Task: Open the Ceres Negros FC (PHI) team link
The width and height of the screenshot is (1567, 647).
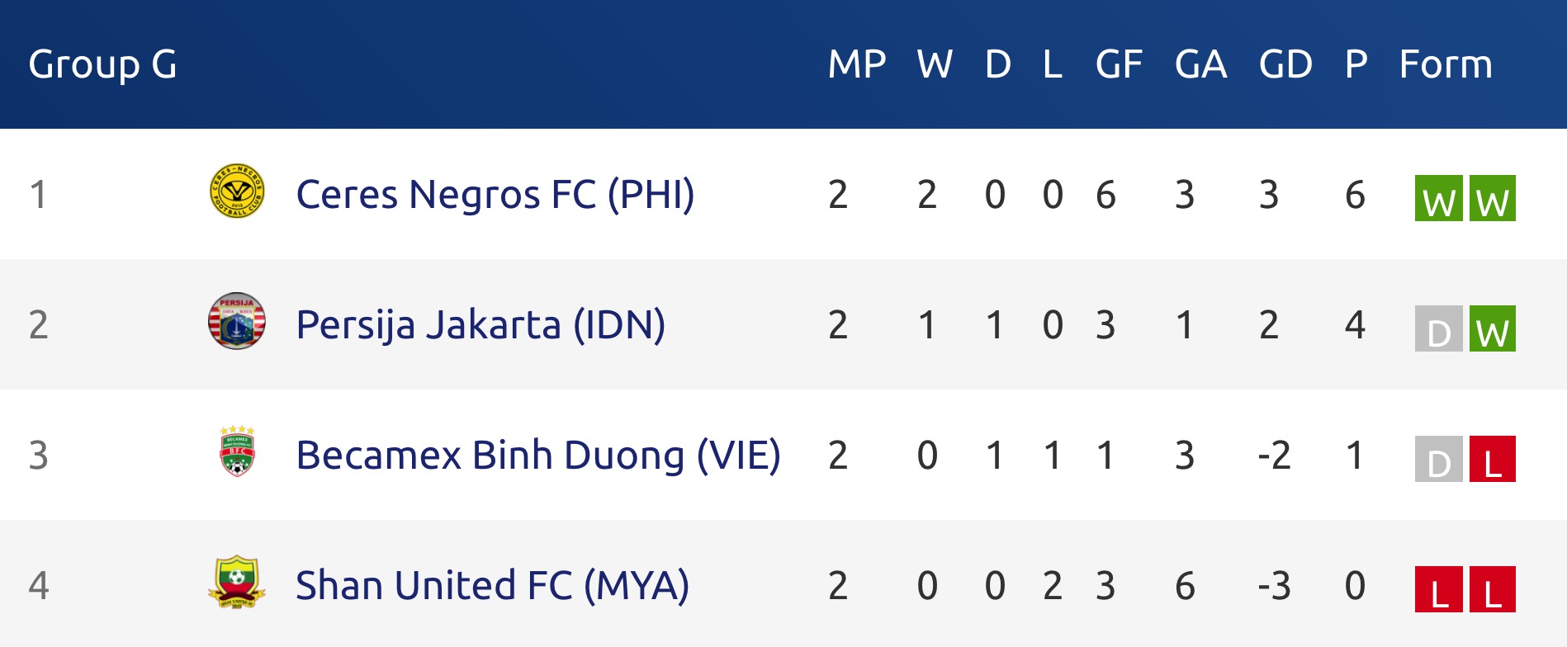Action: tap(495, 195)
